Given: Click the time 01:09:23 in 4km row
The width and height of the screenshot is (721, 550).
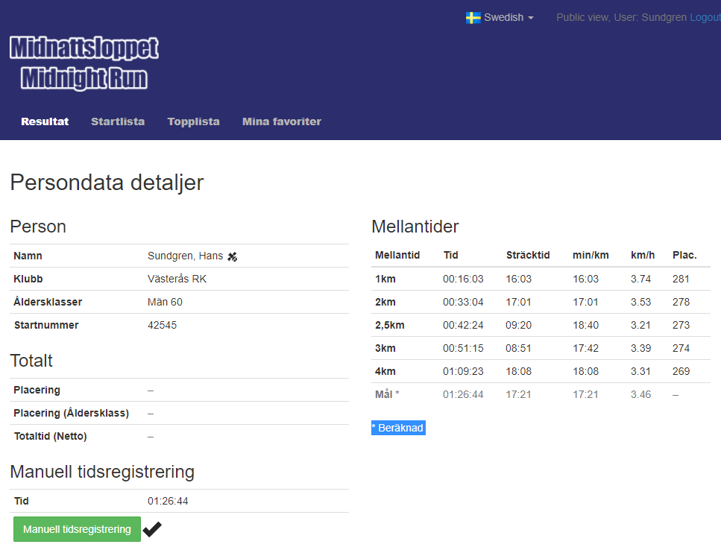Looking at the screenshot, I should pyautogui.click(x=463, y=371).
